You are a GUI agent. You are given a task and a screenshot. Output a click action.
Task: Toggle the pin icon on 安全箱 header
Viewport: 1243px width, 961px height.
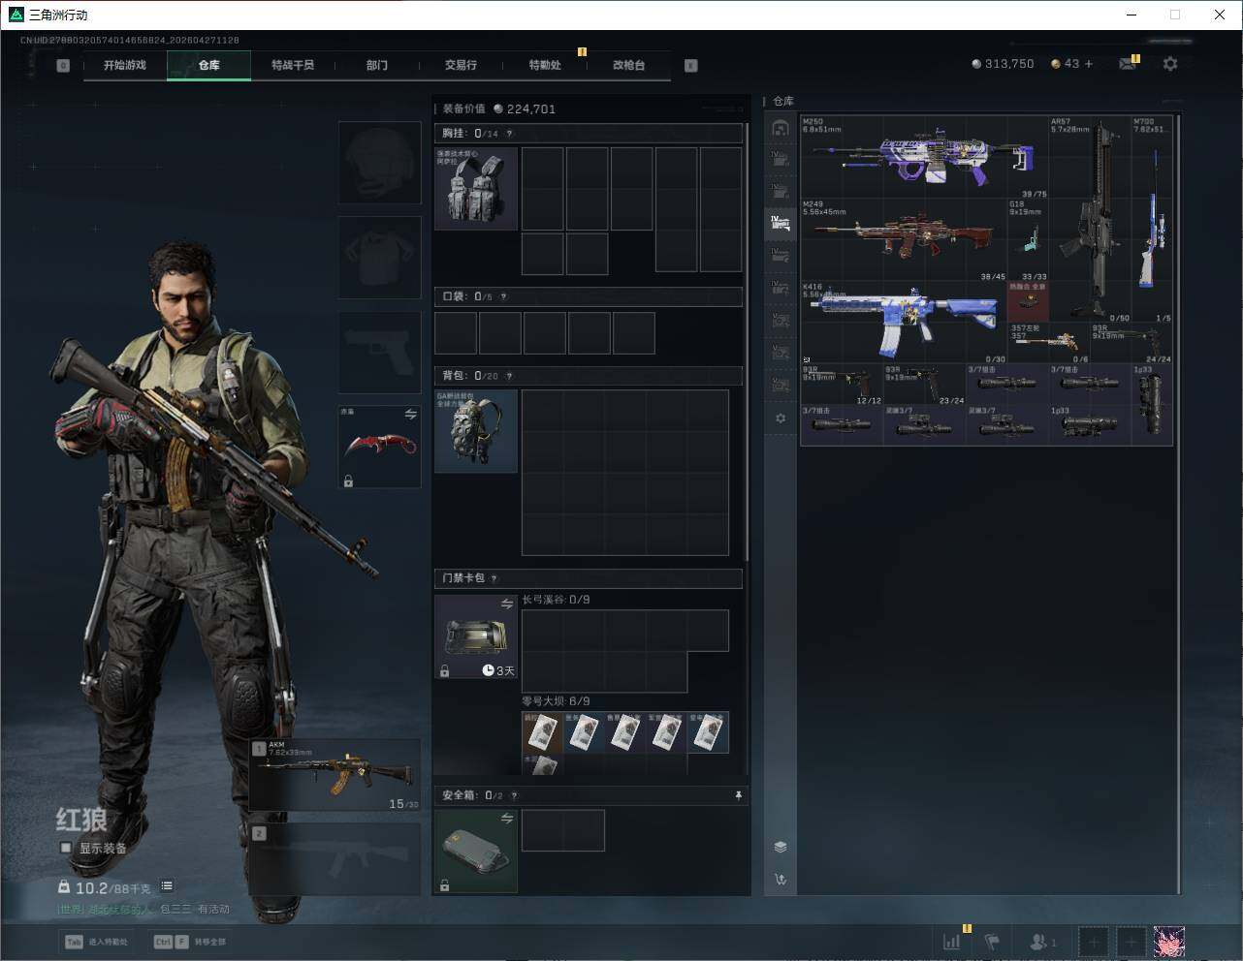(x=738, y=795)
